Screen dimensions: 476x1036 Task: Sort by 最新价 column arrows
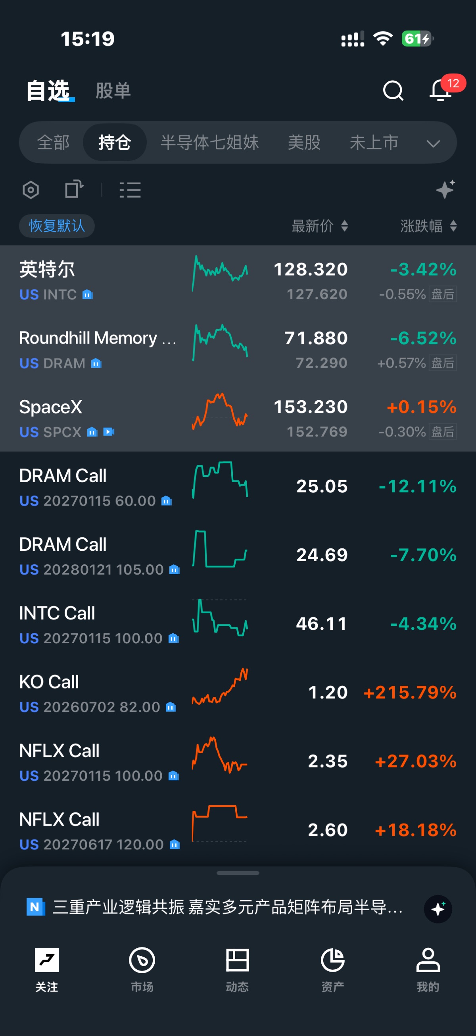[344, 226]
